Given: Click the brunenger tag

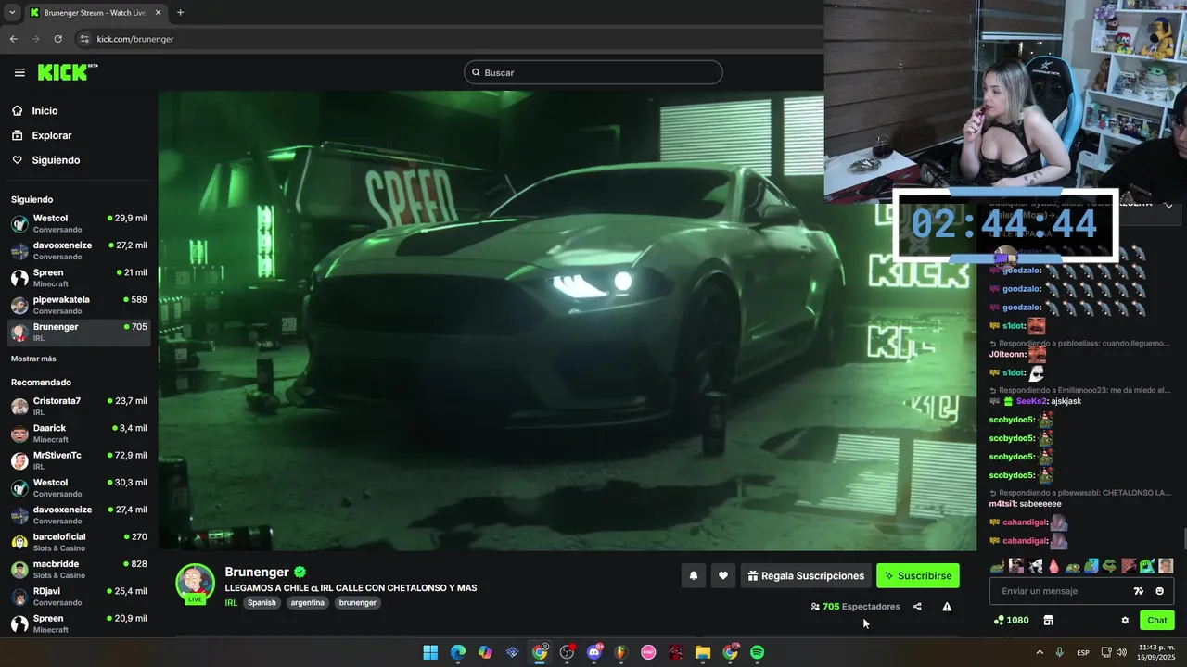Looking at the screenshot, I should [358, 602].
